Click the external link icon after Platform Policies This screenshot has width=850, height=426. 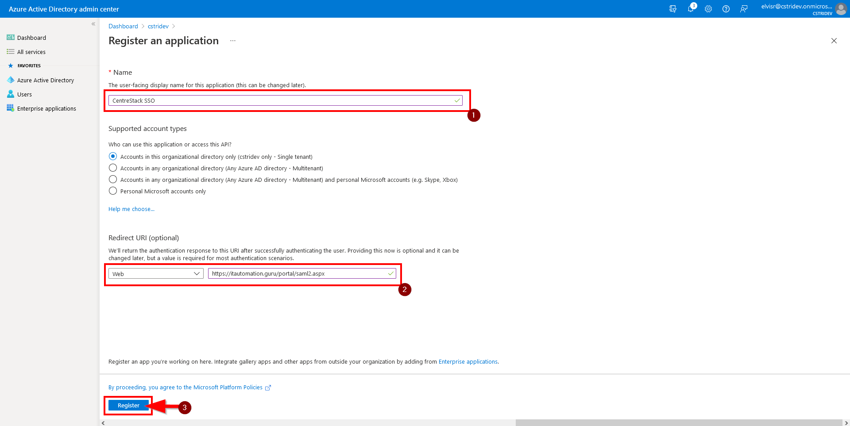pyautogui.click(x=268, y=388)
